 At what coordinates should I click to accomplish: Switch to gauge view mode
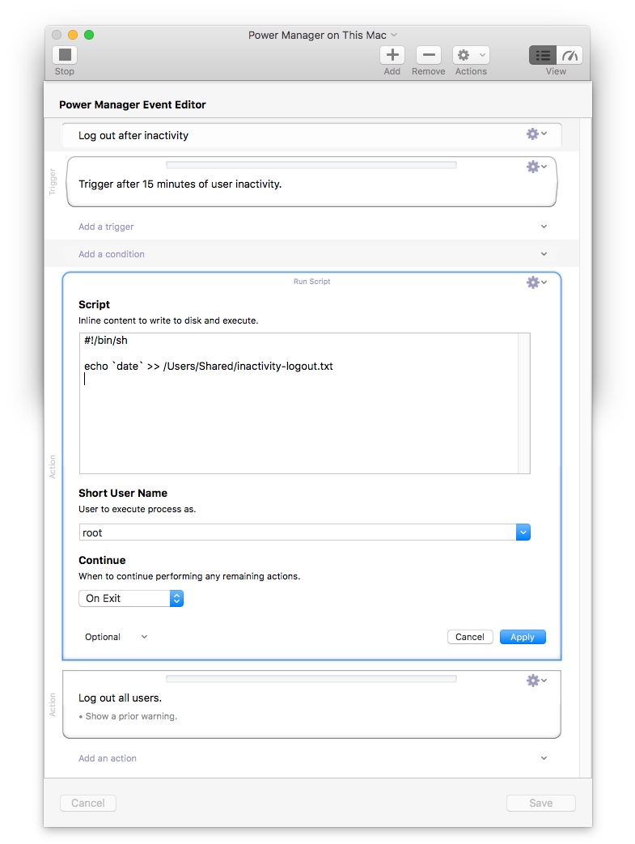569,55
